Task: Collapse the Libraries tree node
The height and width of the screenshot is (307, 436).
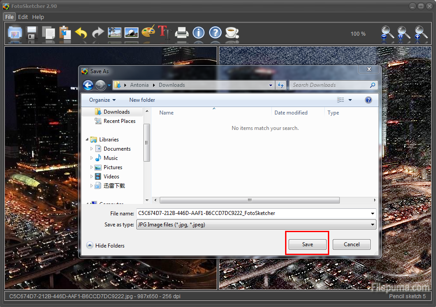Action: tap(87, 140)
